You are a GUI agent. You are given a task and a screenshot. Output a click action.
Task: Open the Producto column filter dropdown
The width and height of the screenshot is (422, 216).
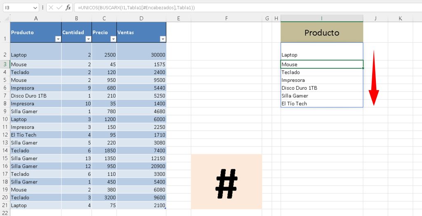[58, 39]
